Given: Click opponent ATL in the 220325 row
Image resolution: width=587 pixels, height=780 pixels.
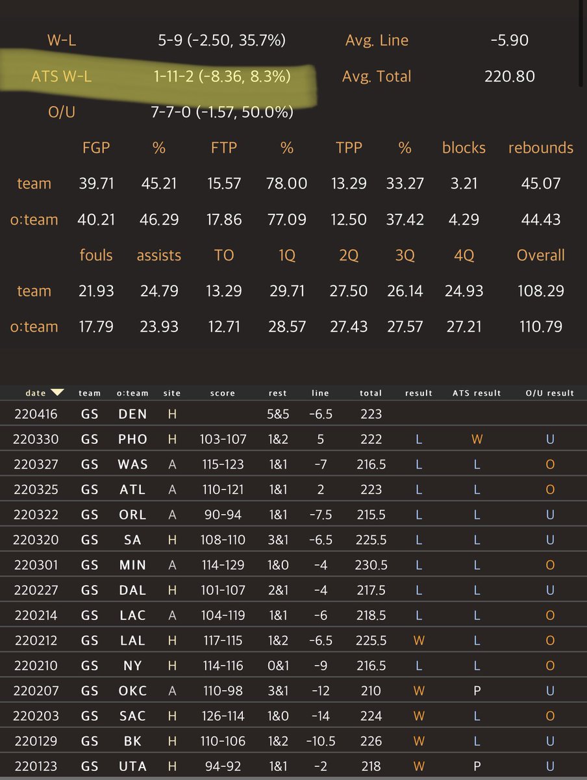Looking at the screenshot, I should click(132, 489).
